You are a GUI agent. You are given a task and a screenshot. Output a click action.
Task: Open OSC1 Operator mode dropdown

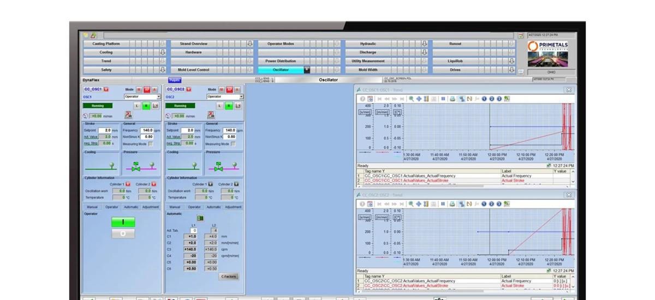[159, 97]
